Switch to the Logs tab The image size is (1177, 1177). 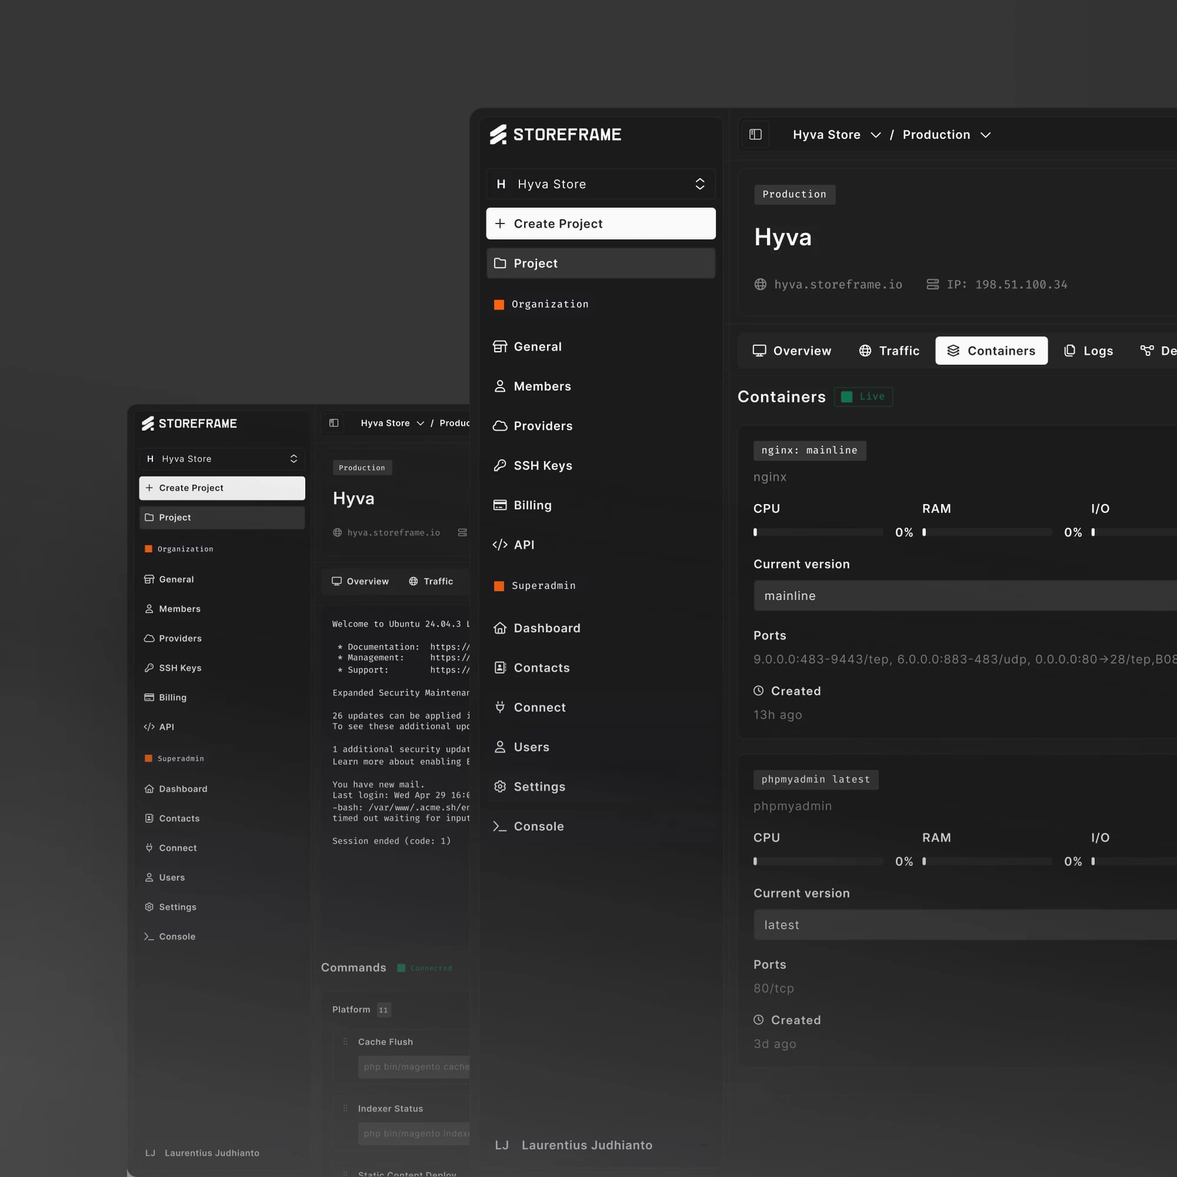[x=1089, y=351]
